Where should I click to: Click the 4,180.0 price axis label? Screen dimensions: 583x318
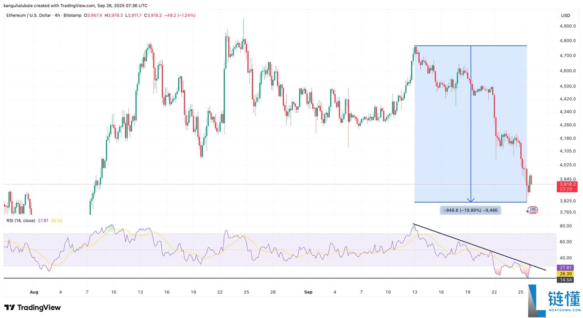[567, 139]
